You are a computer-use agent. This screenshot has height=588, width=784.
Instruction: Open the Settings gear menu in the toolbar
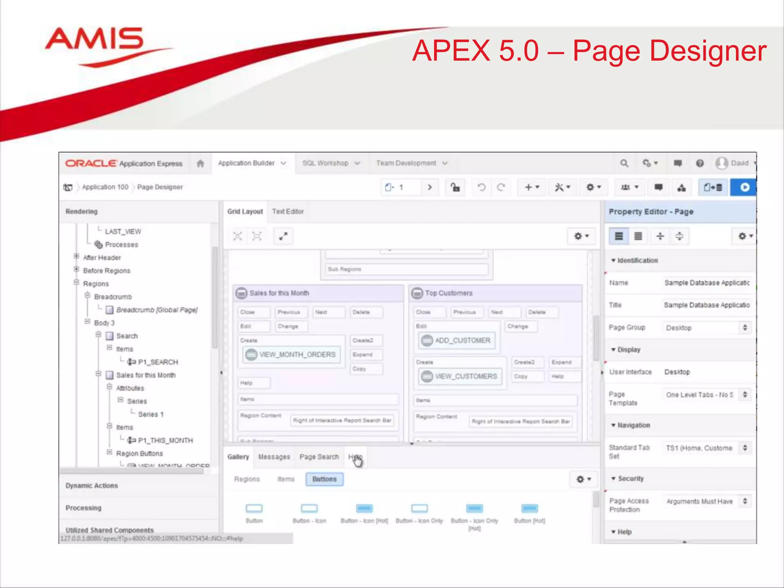(593, 187)
